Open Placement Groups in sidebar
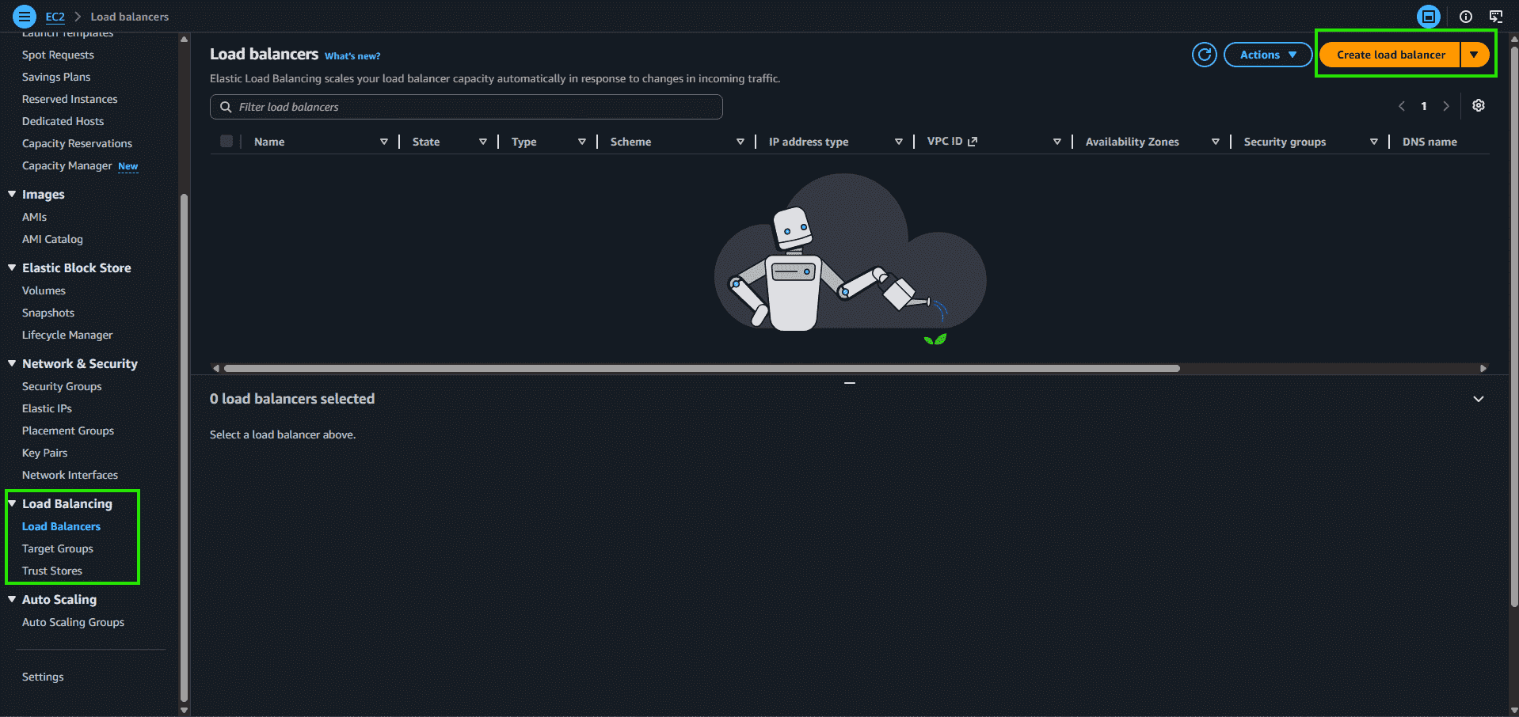 68,431
